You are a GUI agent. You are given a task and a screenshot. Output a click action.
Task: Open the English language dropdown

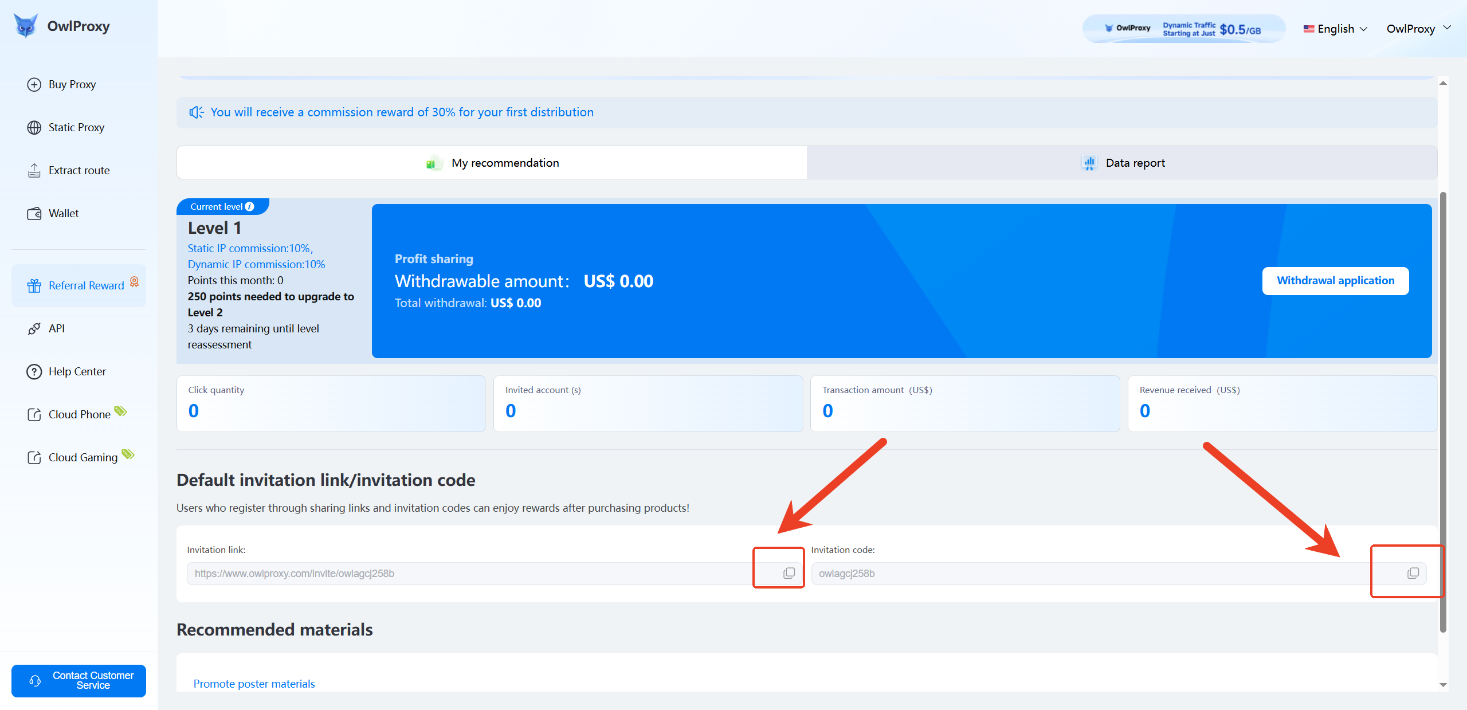[1335, 29]
